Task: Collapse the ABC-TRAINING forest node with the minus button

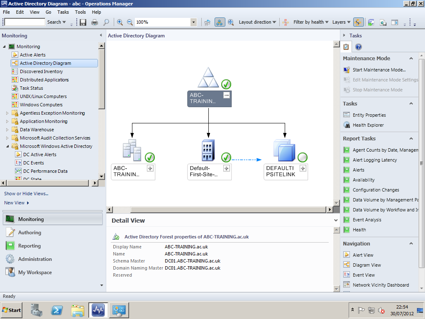Action: (x=227, y=95)
